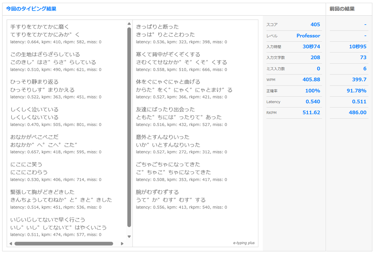Click WPM value 405.88
Image resolution: width=374 pixels, height=253 pixels.
tap(311, 80)
